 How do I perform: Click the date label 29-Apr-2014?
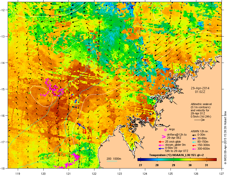200,88
